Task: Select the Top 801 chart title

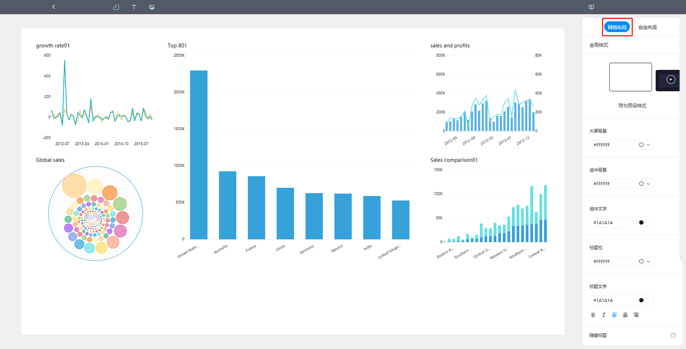Action: (x=177, y=45)
